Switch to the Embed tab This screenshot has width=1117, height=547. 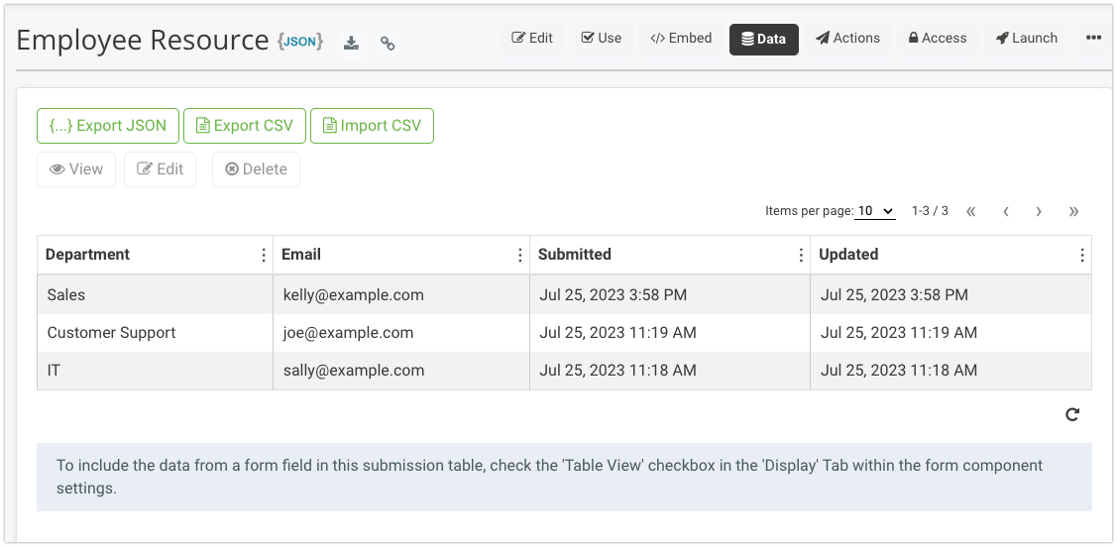tap(681, 39)
